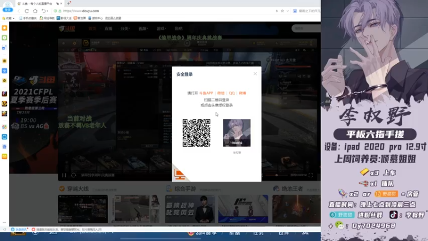428x241 pixels.
Task: Open first 绝地王者 stream thumbnail
Action: point(296,209)
